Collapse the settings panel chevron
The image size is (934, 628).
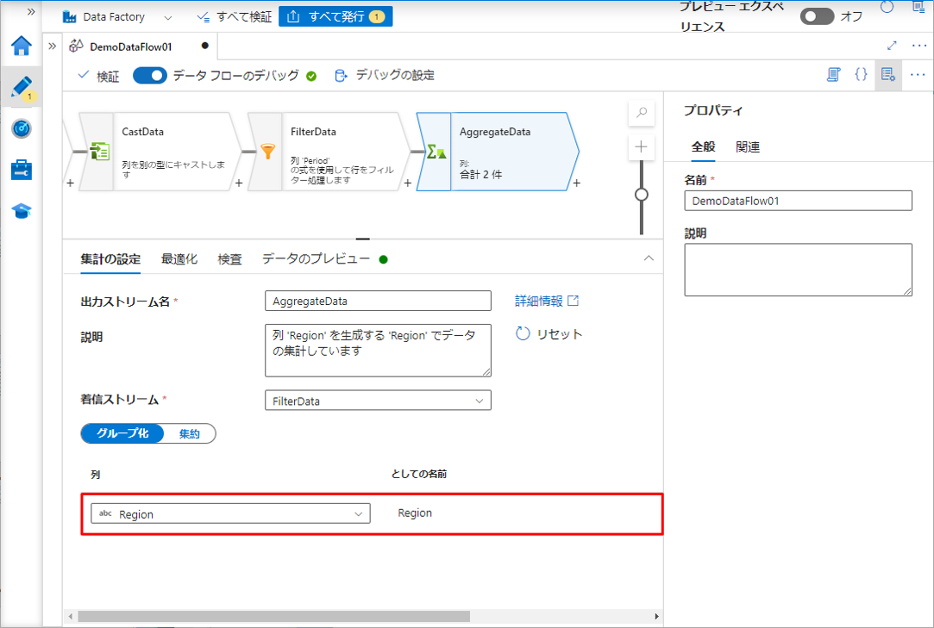649,258
